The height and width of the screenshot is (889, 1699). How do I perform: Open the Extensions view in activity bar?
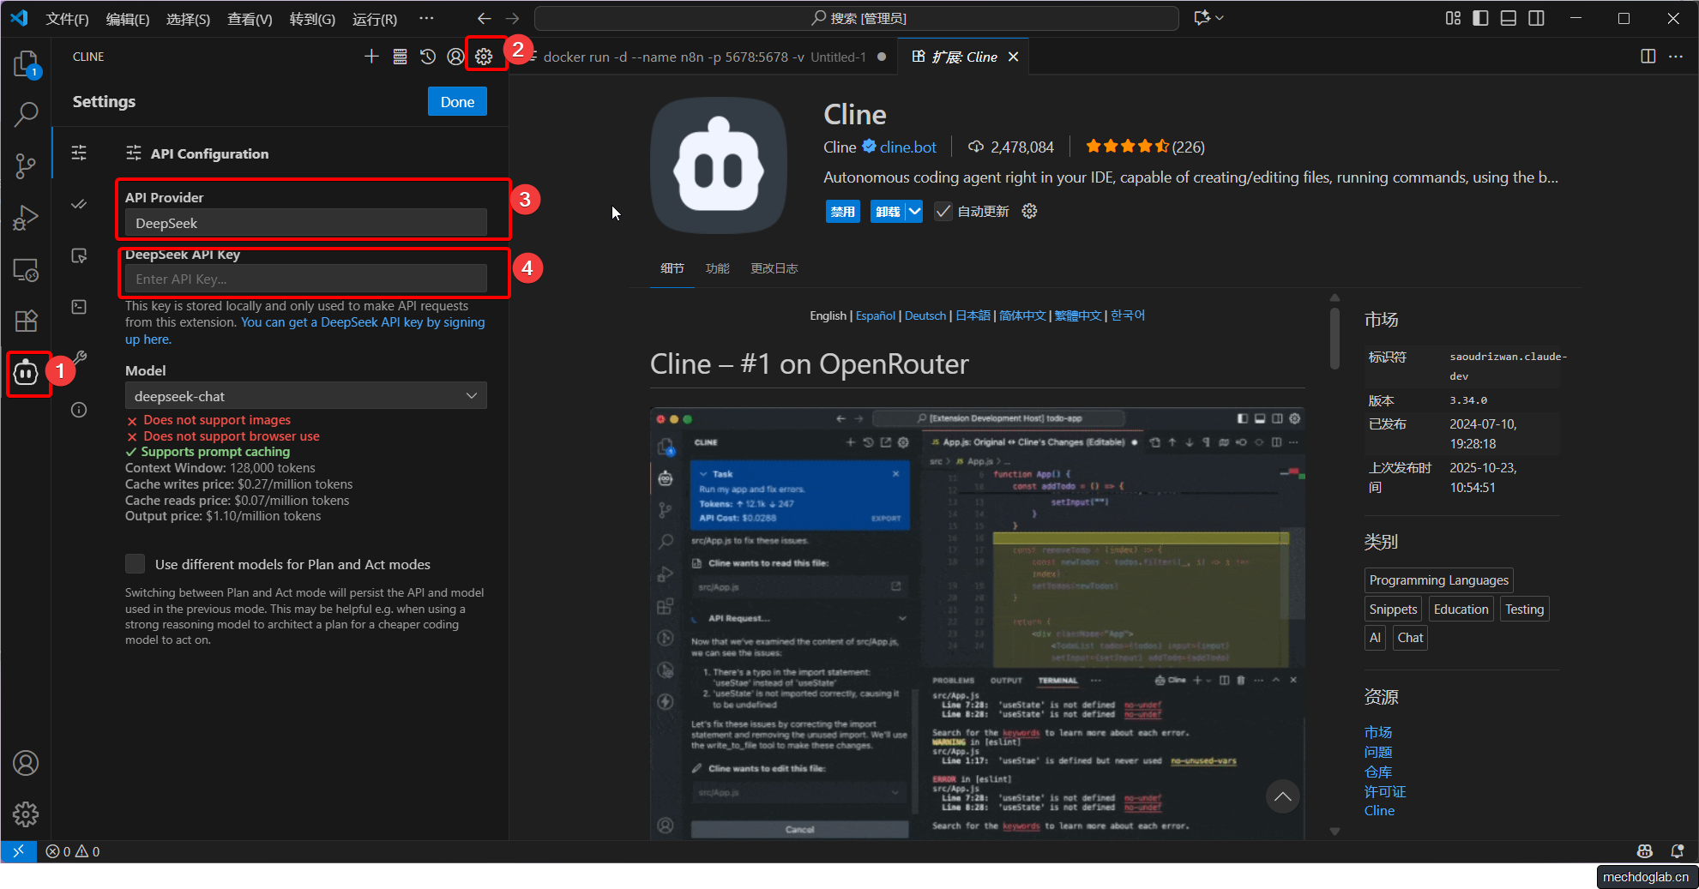tap(26, 321)
